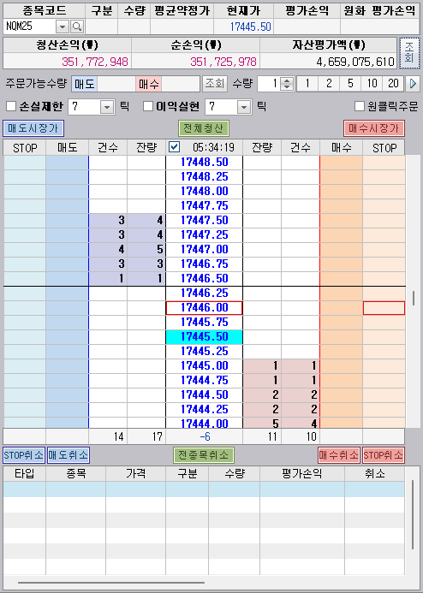Select the highlighted first row in orders table
This screenshot has width=423, height=593.
[x=204, y=489]
